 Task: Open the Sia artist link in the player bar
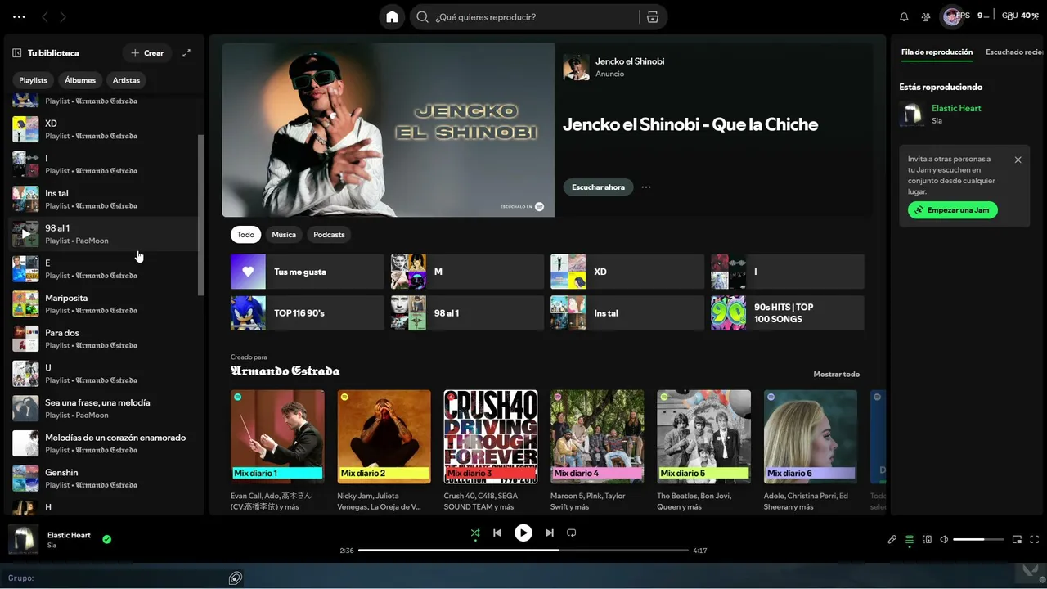click(52, 546)
